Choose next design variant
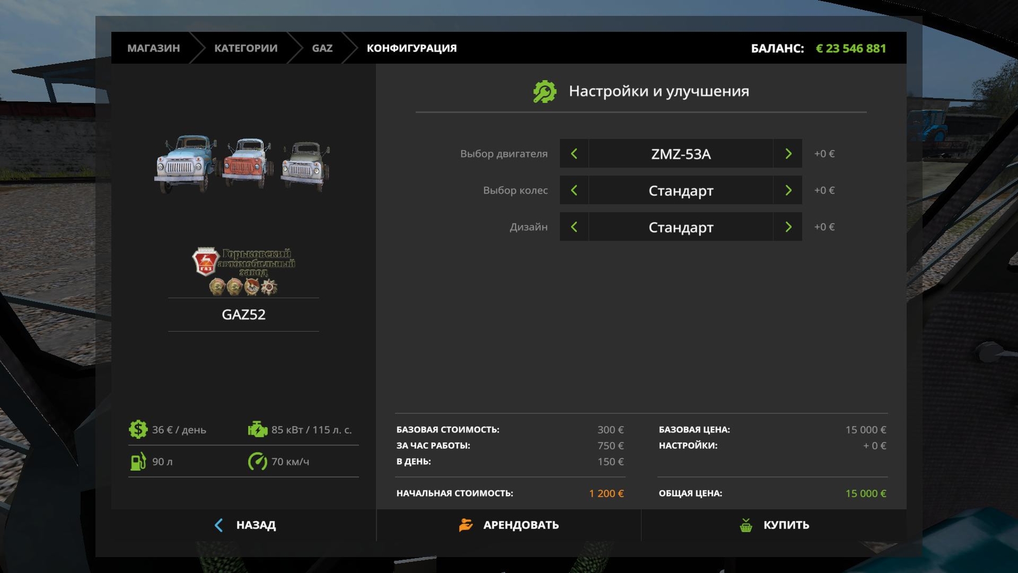This screenshot has height=573, width=1018. [788, 227]
